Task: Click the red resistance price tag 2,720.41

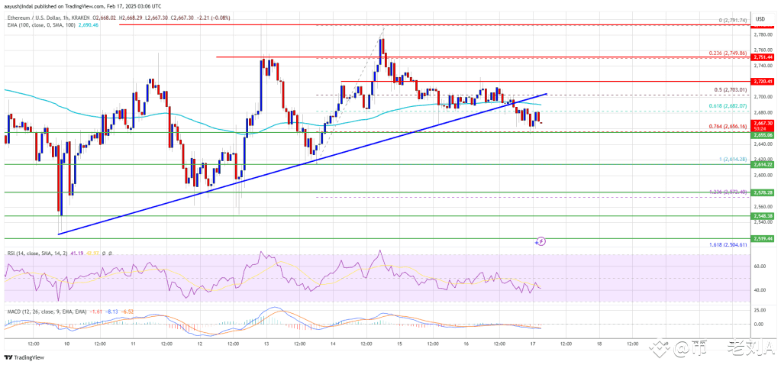Action: [x=763, y=81]
